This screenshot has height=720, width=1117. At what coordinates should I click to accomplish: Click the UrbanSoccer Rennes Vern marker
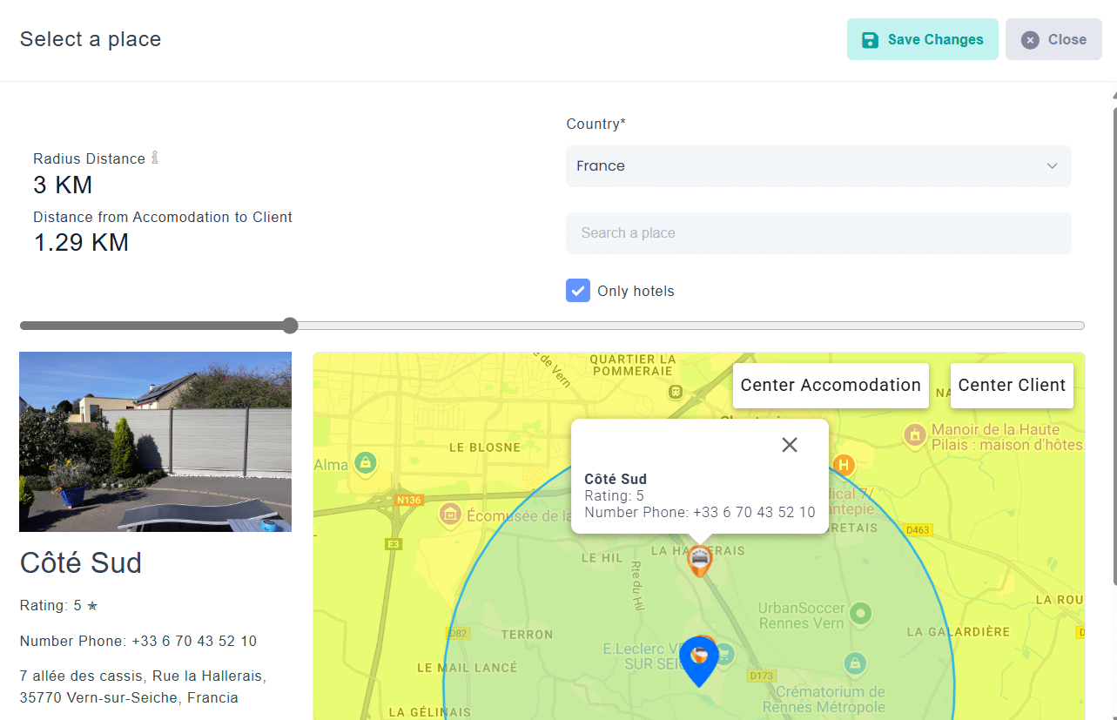tap(860, 614)
